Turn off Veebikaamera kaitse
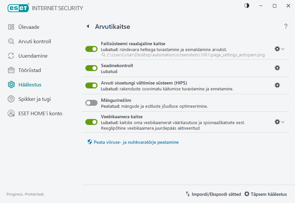The height and width of the screenshot is (203, 295). click(91, 122)
